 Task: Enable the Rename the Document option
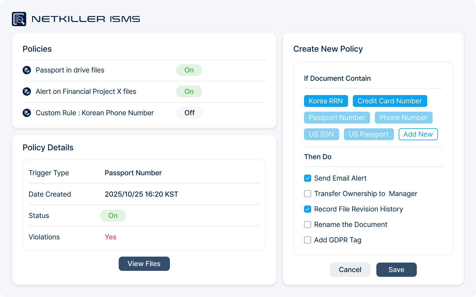pyautogui.click(x=308, y=225)
